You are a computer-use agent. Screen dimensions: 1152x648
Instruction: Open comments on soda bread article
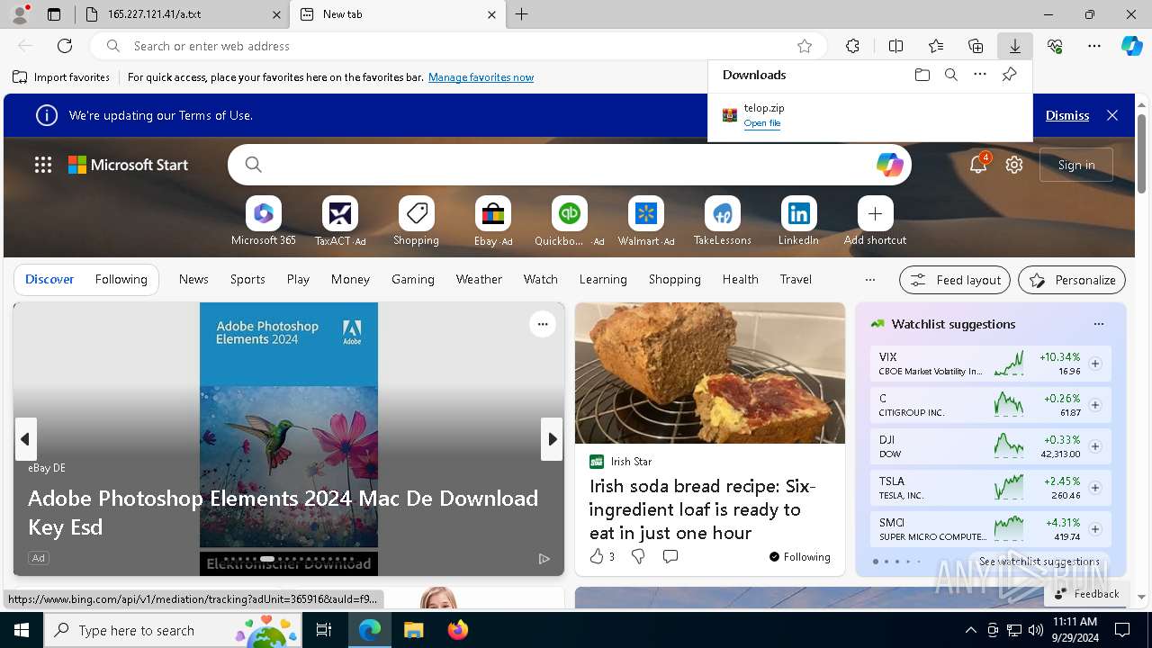(670, 557)
